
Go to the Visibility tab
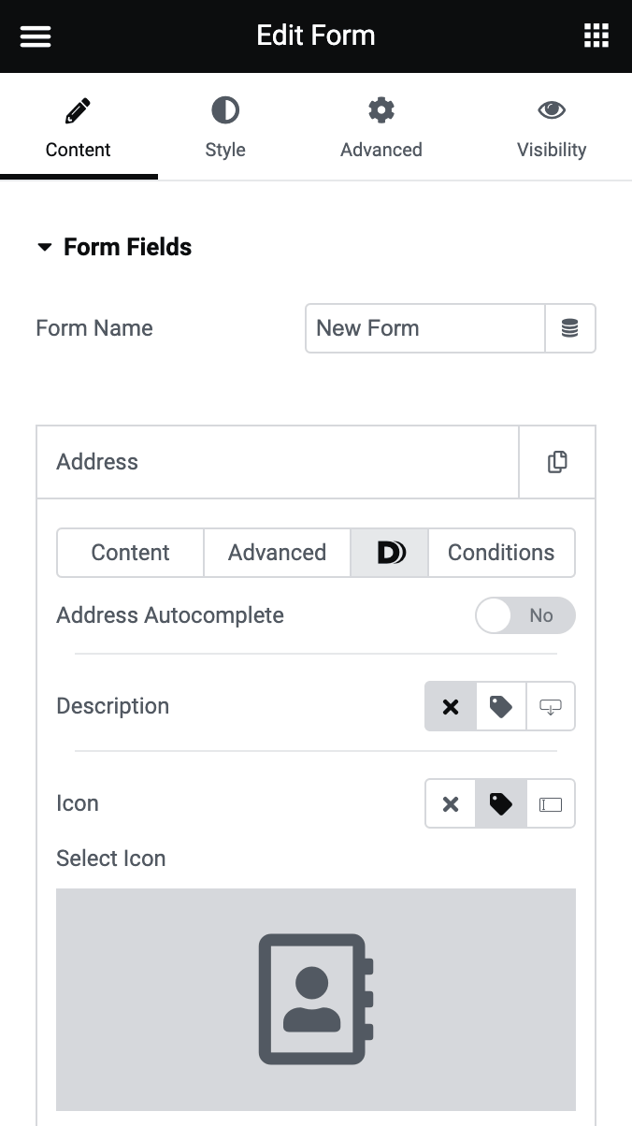(552, 126)
